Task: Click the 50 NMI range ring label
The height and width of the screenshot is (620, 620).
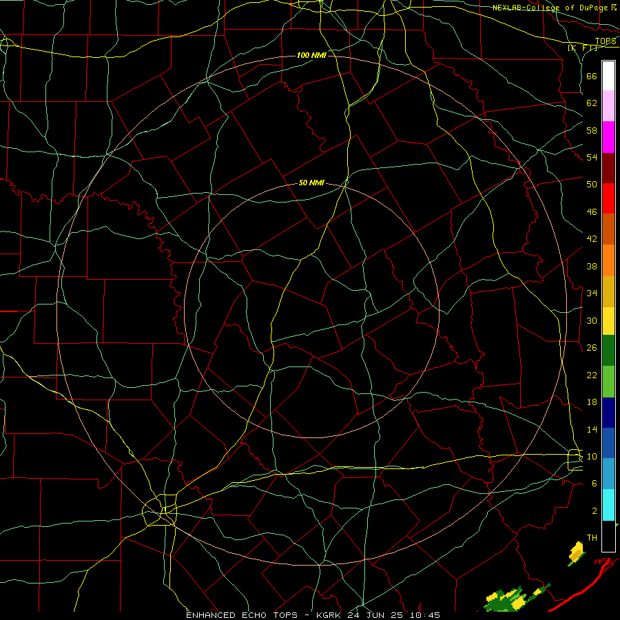Action: click(x=311, y=183)
